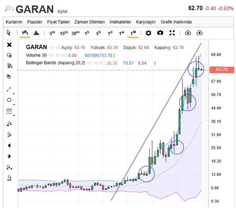Click the Bollinger Bands legend label
Viewport: 236px width, 208px height.
coord(56,63)
